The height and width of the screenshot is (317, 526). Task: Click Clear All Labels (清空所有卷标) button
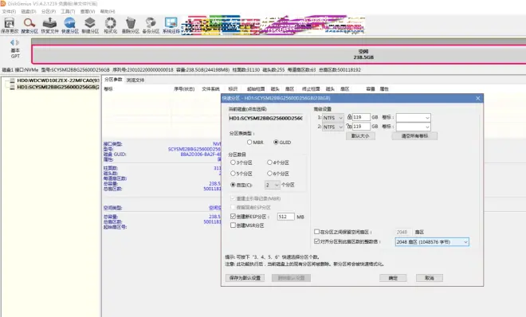point(414,136)
